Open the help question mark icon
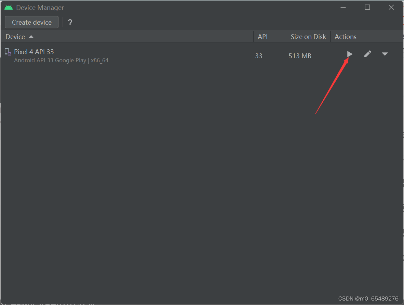The image size is (404, 305). [x=70, y=23]
